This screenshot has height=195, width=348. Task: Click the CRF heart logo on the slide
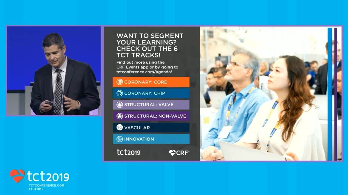172,153
